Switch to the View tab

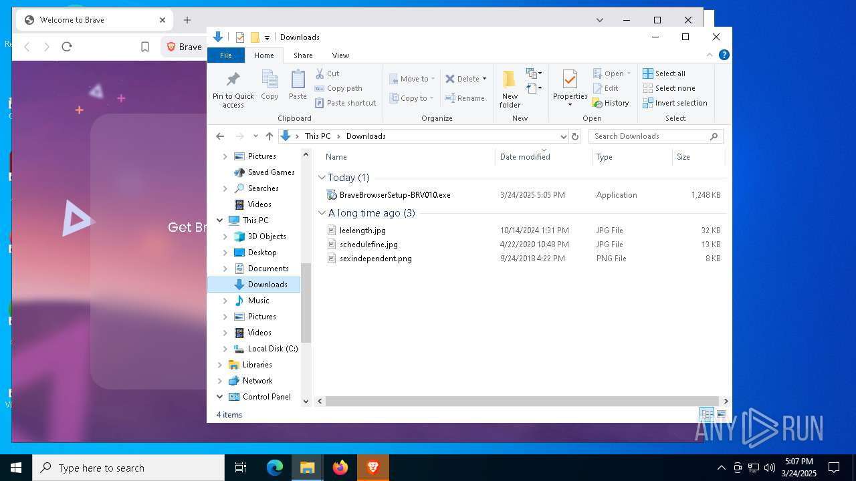[340, 55]
